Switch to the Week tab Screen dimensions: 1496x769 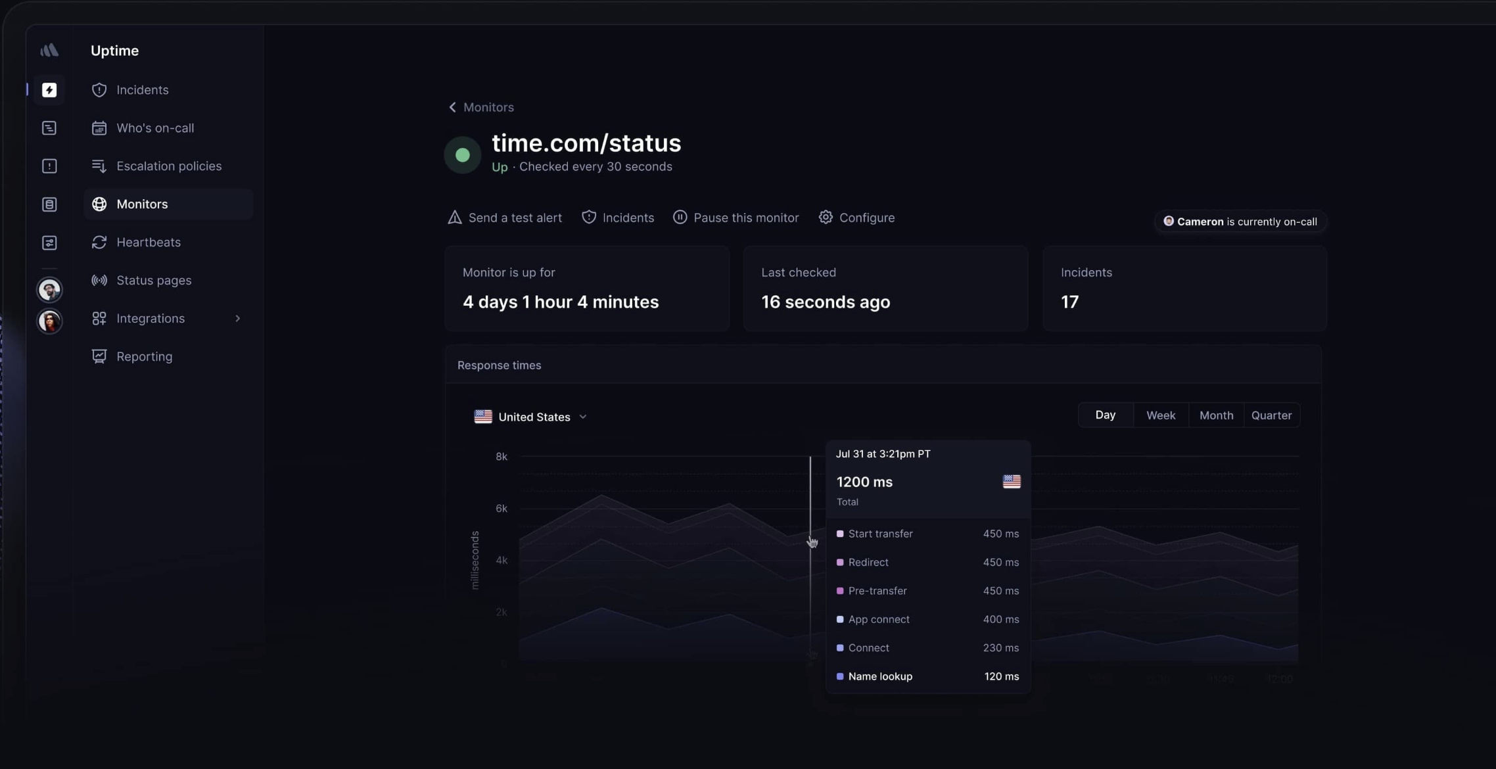[1160, 415]
